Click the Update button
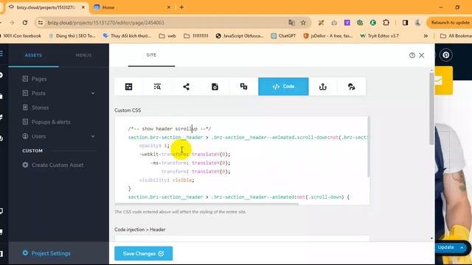The height and width of the screenshot is (265, 472). [445, 247]
